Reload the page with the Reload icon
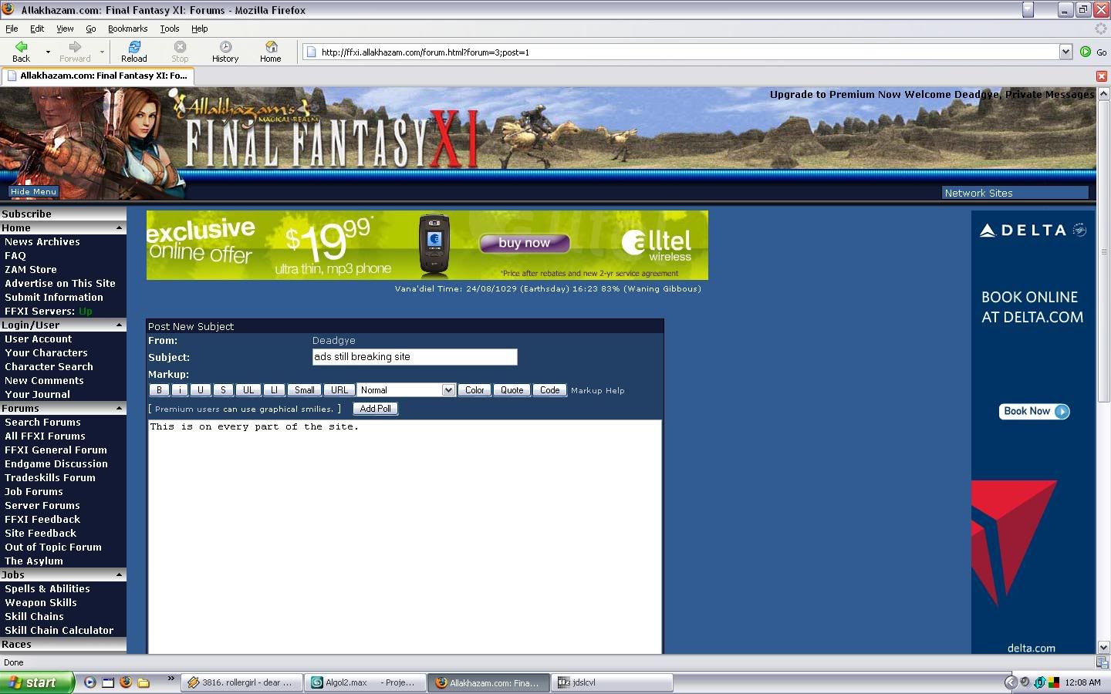The image size is (1111, 694). [134, 47]
